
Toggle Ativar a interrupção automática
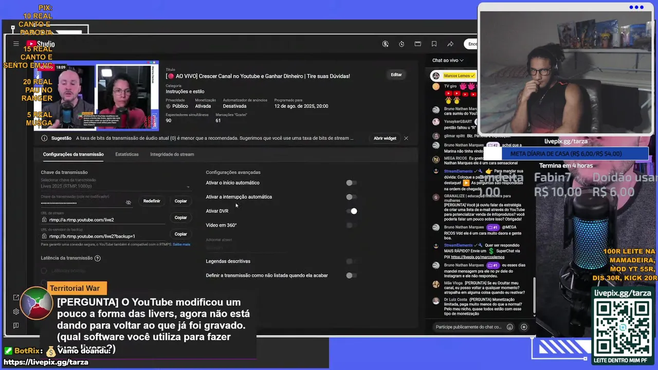352,197
